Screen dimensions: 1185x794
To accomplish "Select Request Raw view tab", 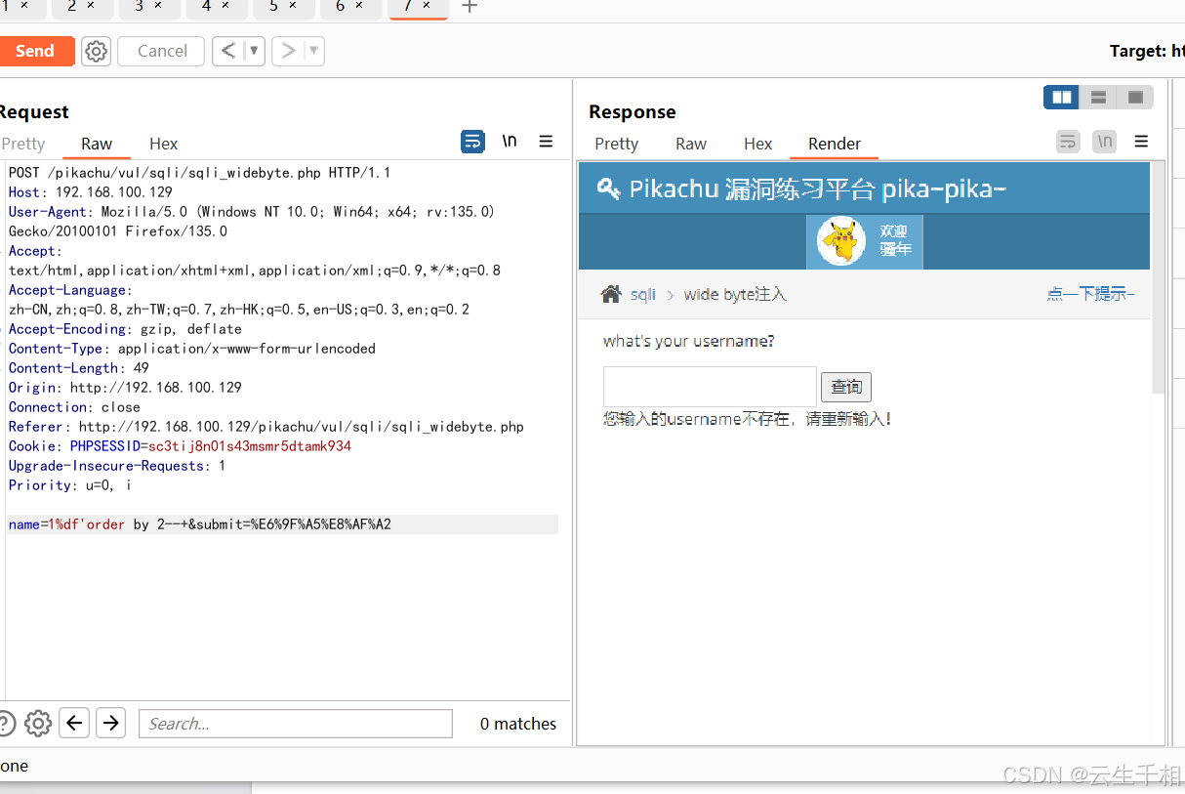I will (x=97, y=144).
